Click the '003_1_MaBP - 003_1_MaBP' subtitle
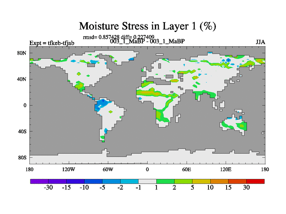The width and height of the screenshot is (286, 214). pyautogui.click(x=147, y=41)
